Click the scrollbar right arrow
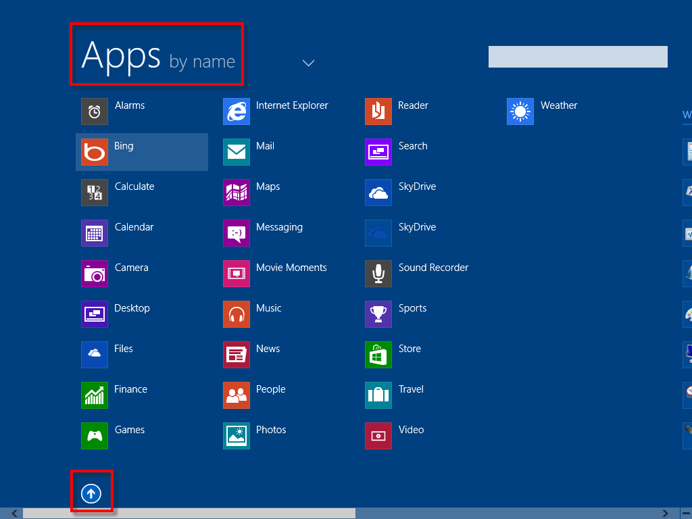The height and width of the screenshot is (519, 692). pos(665,514)
